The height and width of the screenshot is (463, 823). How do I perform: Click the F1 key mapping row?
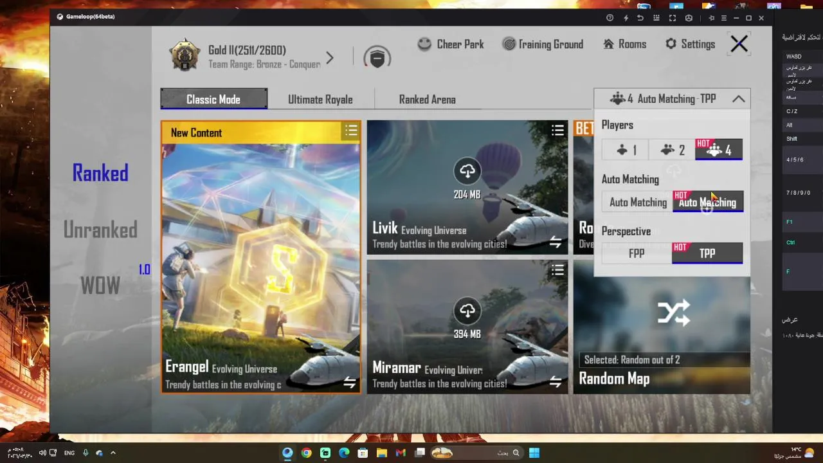coord(802,222)
